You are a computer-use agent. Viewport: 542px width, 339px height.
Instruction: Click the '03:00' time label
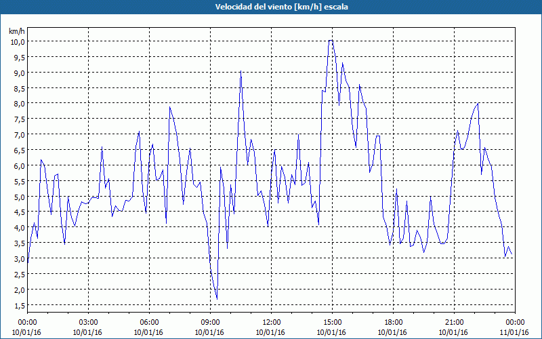point(88,323)
